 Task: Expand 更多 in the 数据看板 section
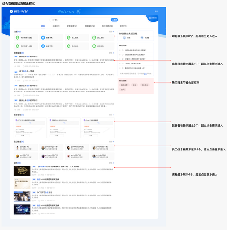click(x=112, y=115)
